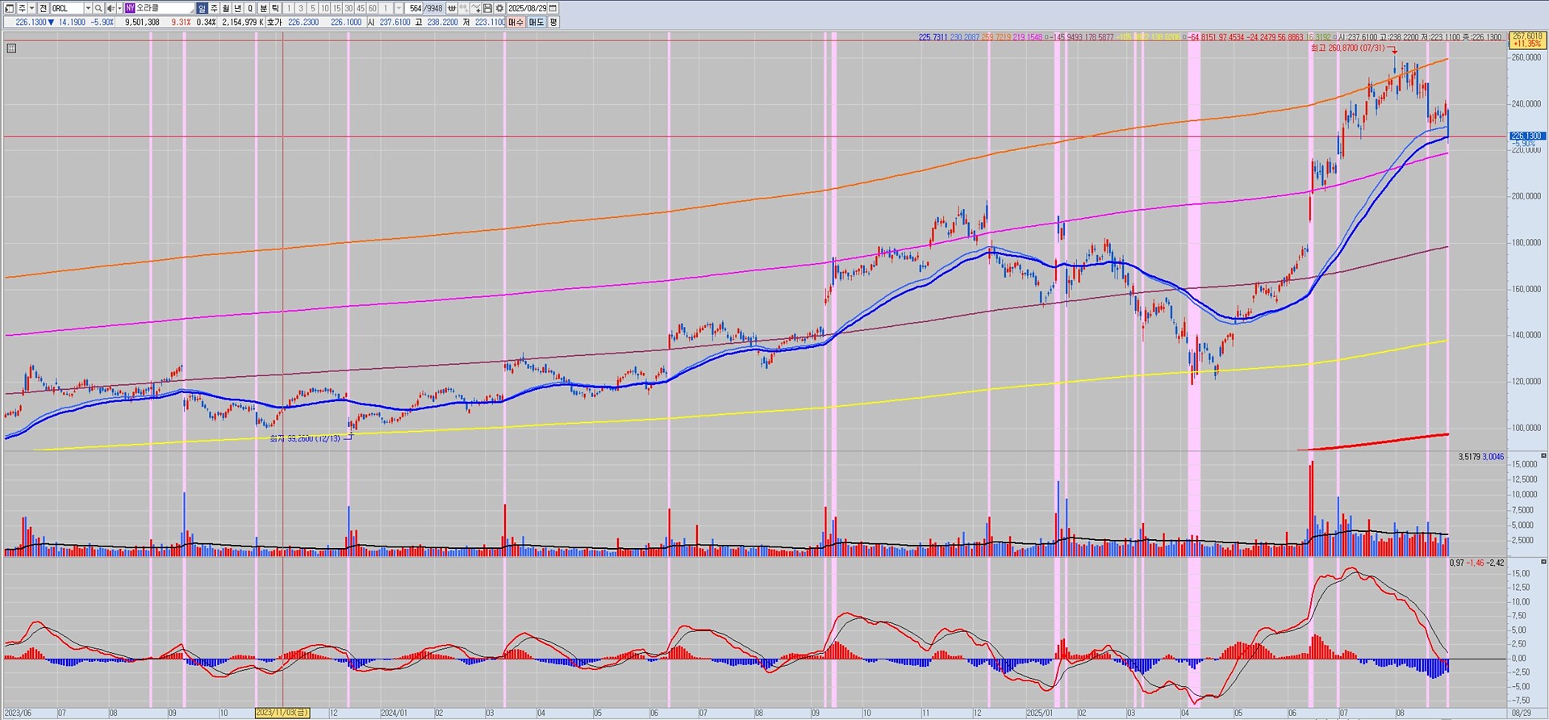Image resolution: width=1549 pixels, height=720 pixels.
Task: Click the small square icon at chart top-left
Action: [11, 48]
